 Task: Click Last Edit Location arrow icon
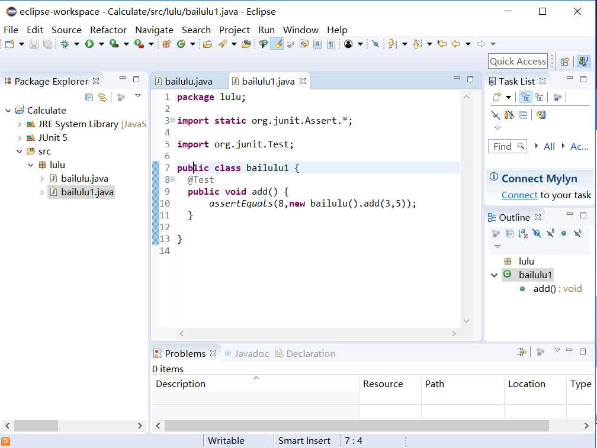coord(442,44)
